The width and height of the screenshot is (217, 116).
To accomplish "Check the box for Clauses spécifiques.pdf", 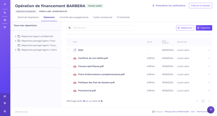I will coord(69,66).
